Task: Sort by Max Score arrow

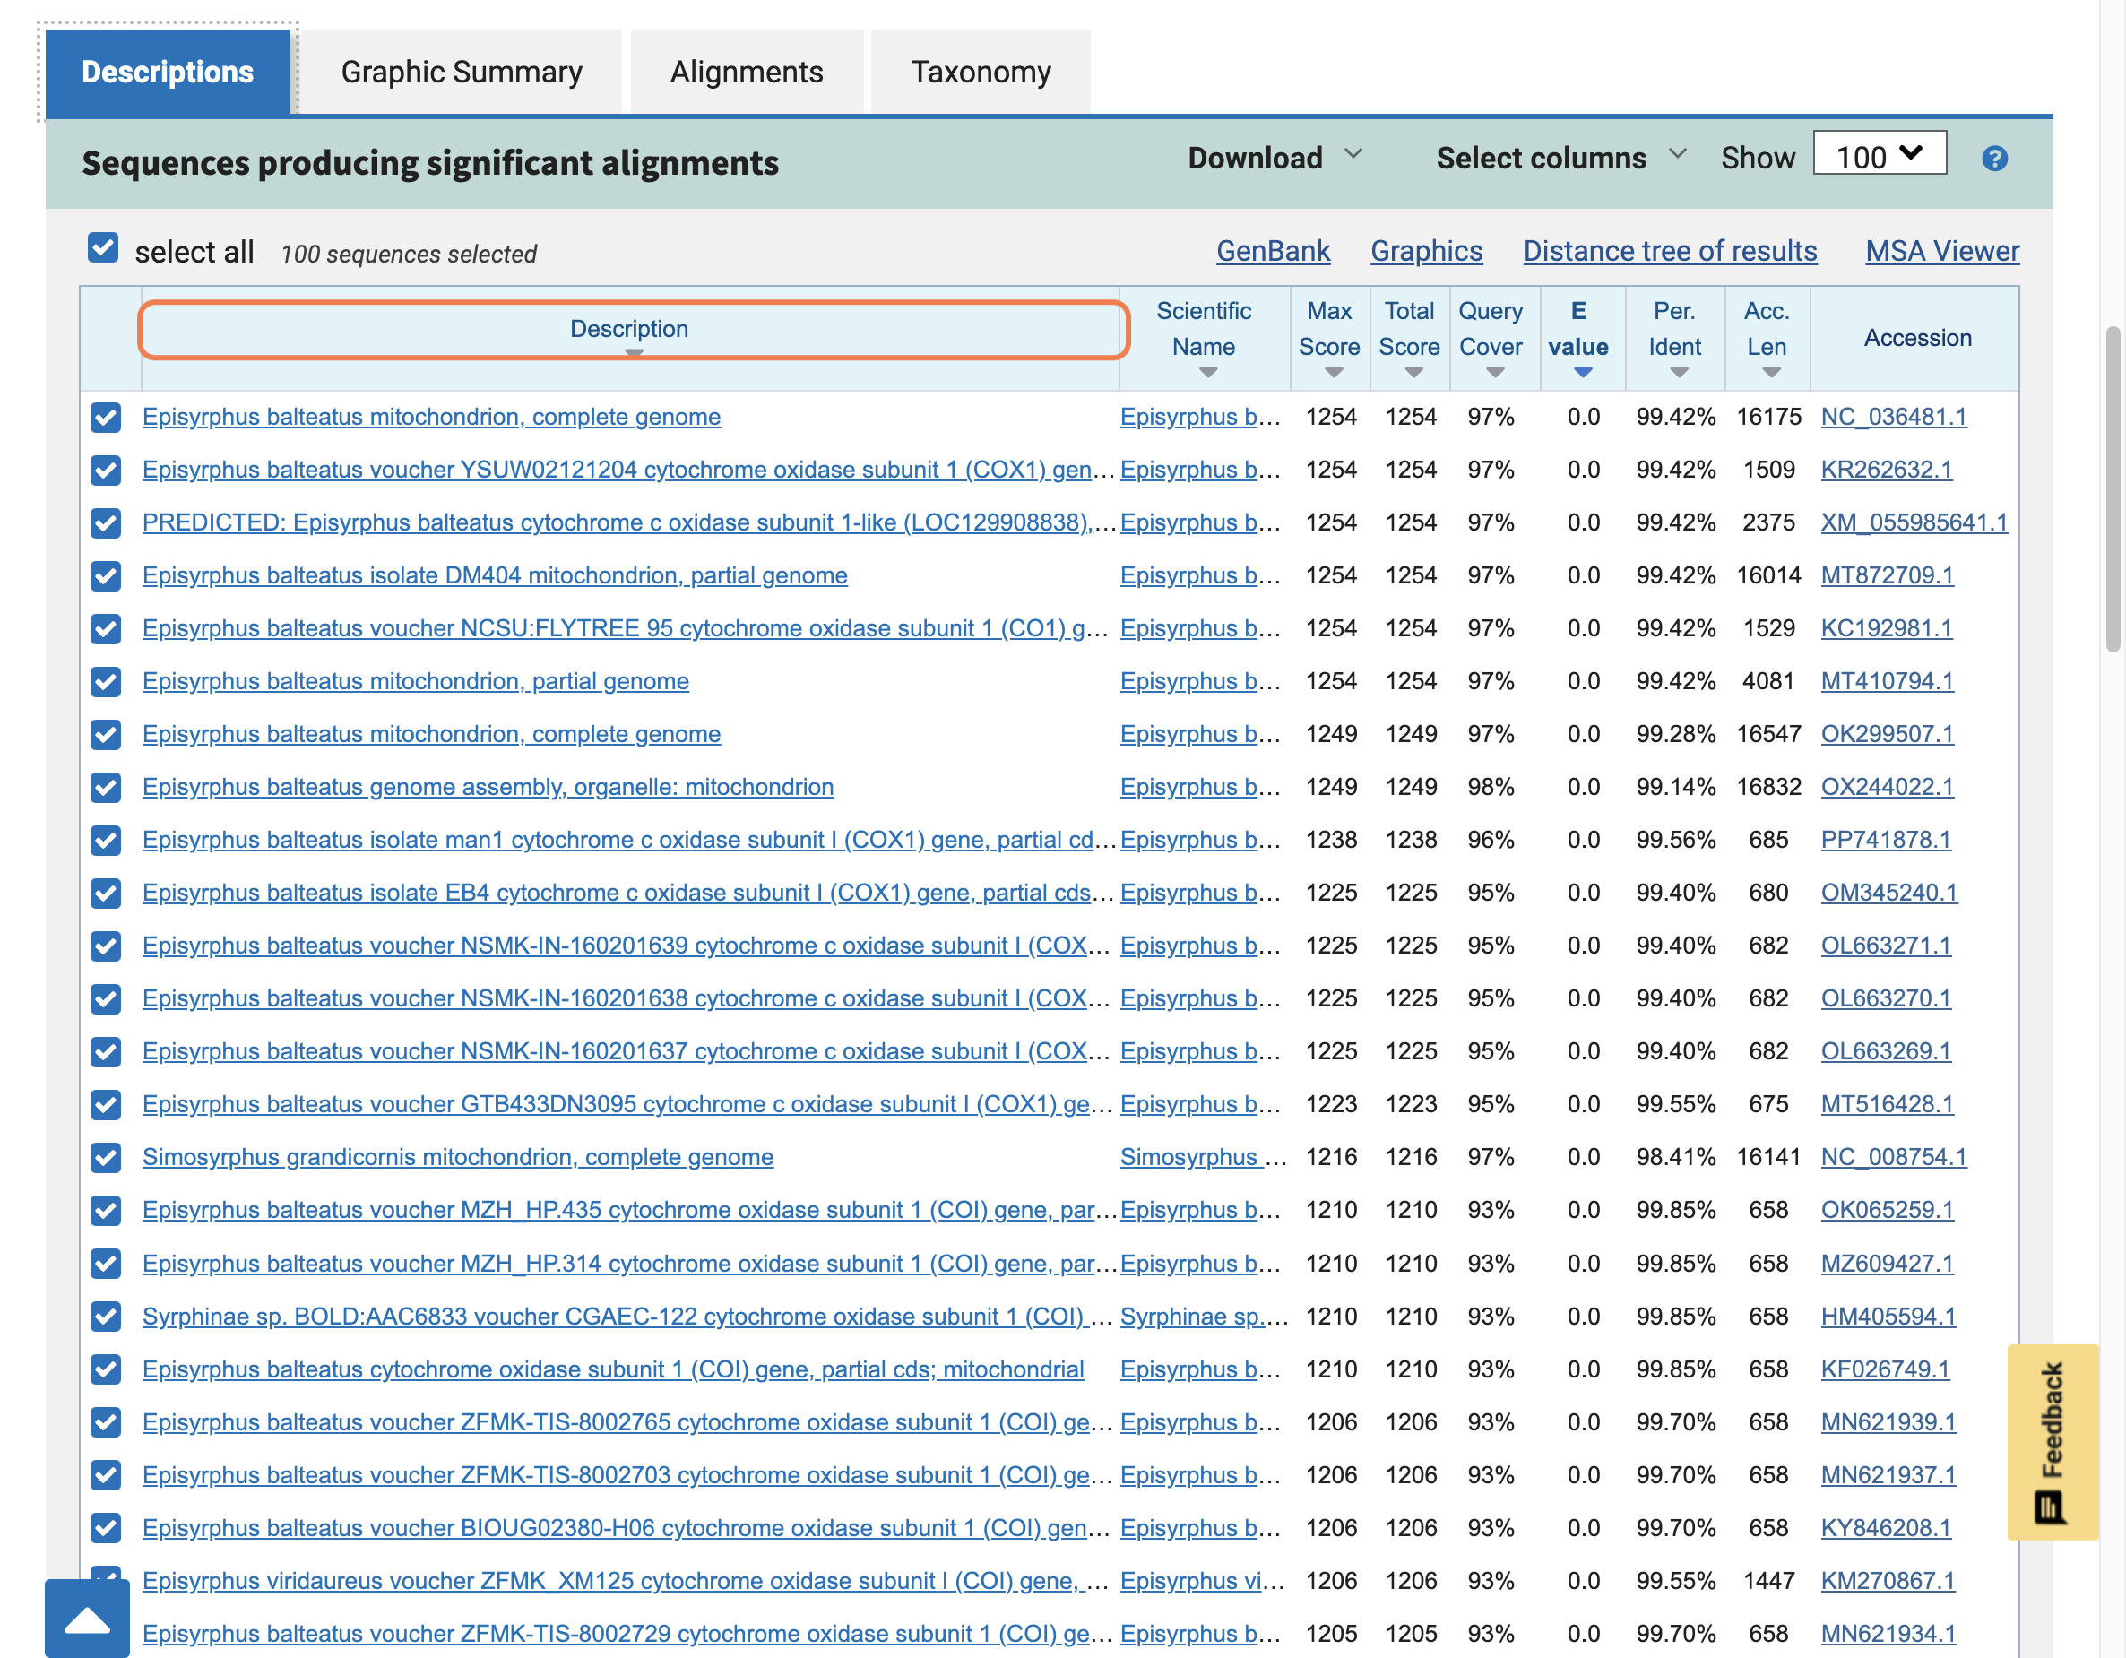Action: pos(1334,372)
